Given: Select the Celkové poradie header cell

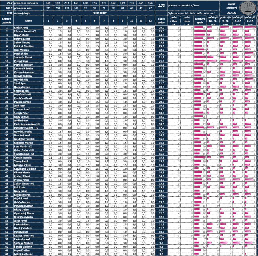Looking at the screenshot, I should point(7,21).
